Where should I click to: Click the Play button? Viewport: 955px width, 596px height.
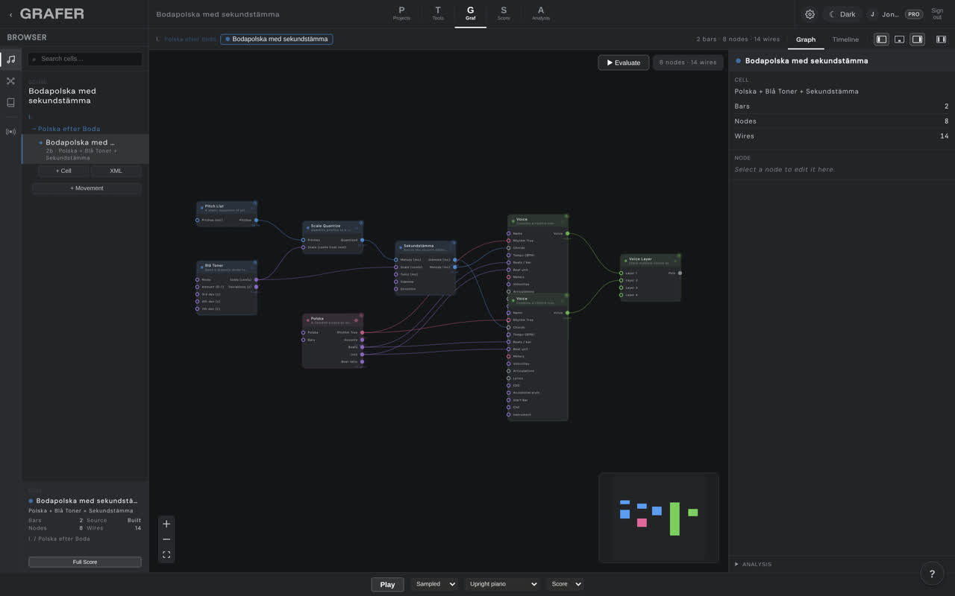(x=387, y=584)
